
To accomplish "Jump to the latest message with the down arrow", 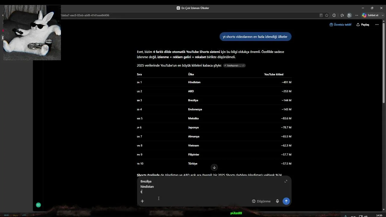I will click(x=214, y=167).
